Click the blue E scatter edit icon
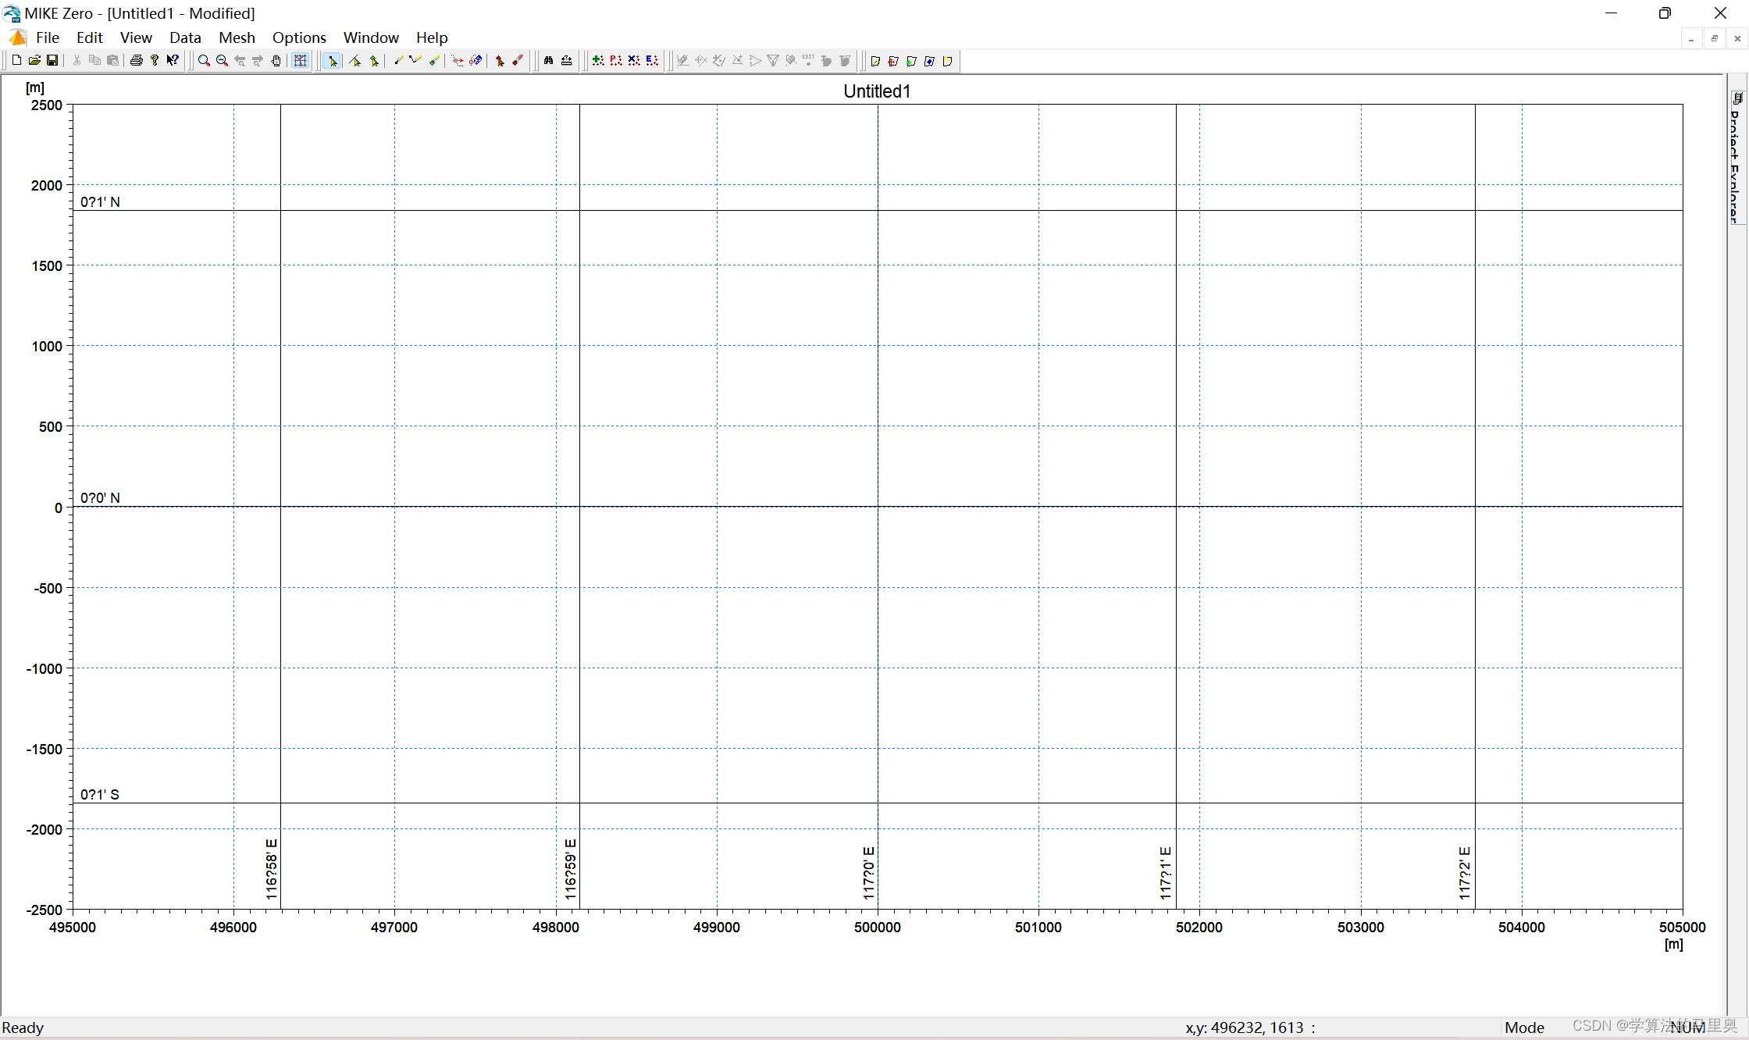This screenshot has height=1040, width=1749. point(652,61)
